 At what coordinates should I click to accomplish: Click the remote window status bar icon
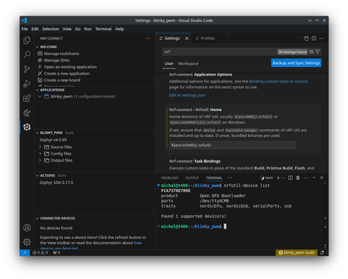(24, 253)
